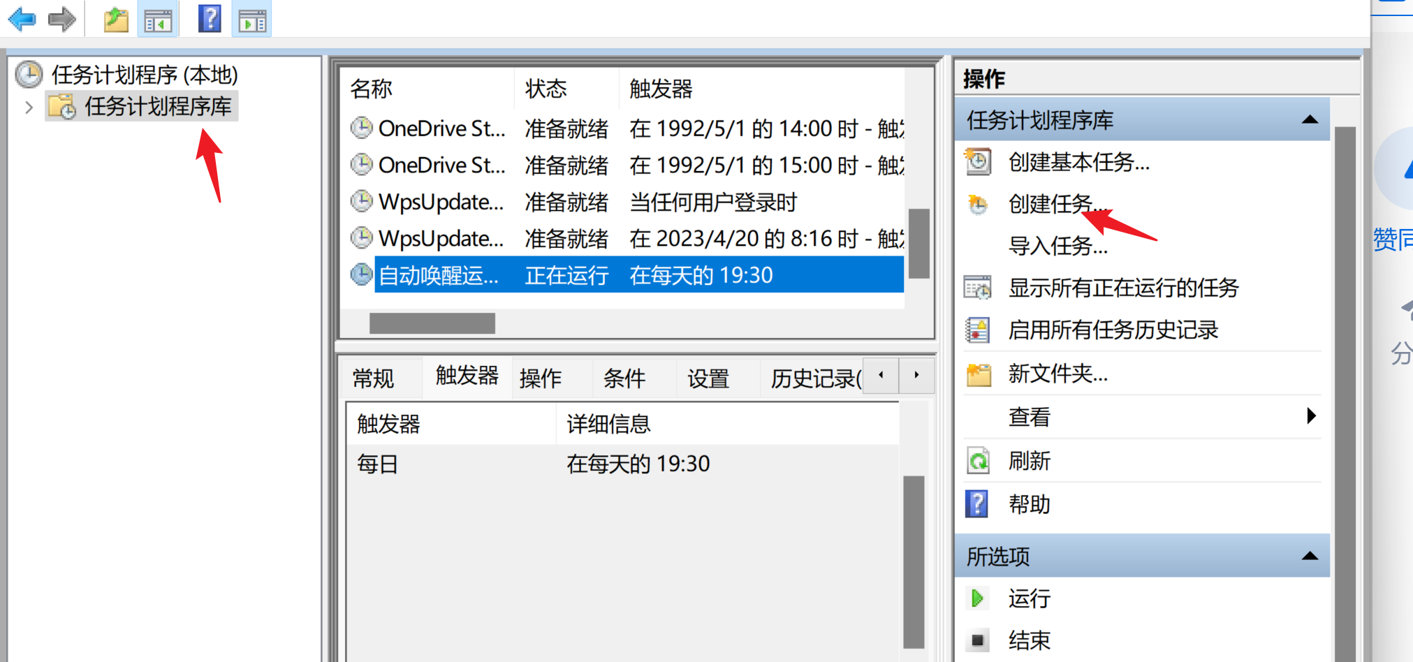
Task: Click the forward arrow toolbar icon
Action: (61, 19)
